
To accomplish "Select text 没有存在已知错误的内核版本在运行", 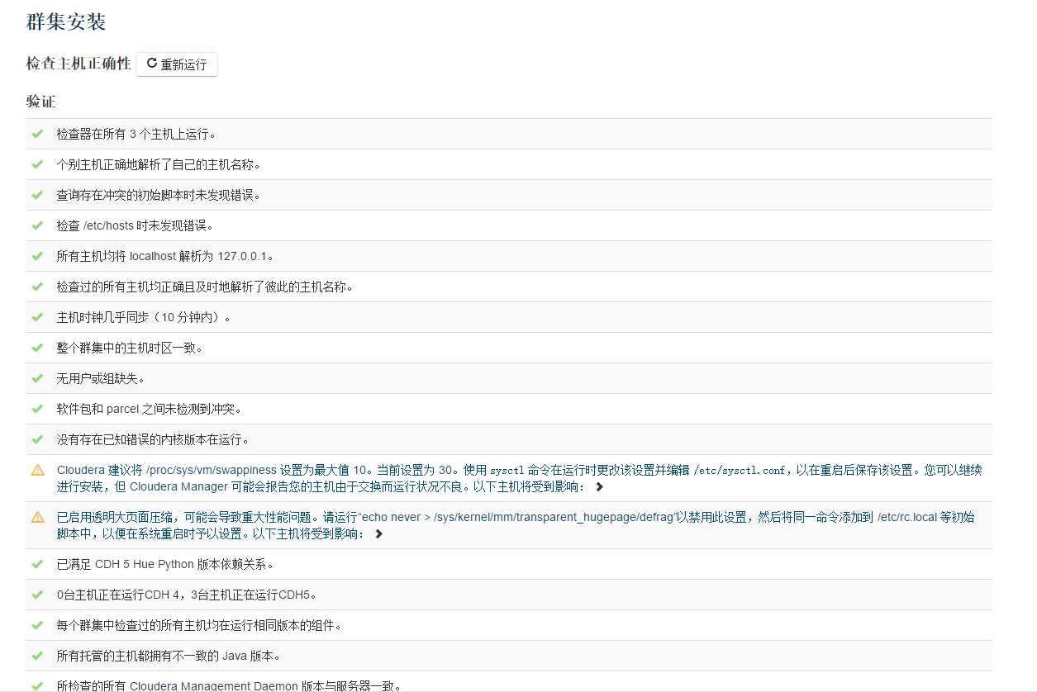I will [153, 439].
